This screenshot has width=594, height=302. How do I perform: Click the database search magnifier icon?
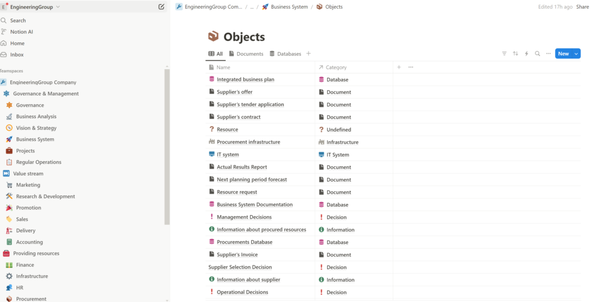[538, 54]
